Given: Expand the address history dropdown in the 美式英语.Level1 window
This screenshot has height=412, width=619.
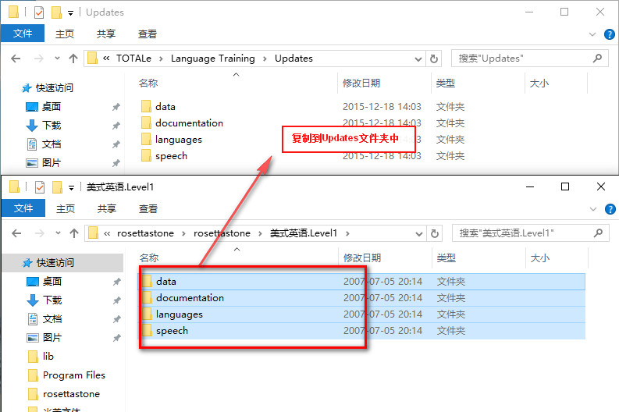Looking at the screenshot, I should coord(419,233).
